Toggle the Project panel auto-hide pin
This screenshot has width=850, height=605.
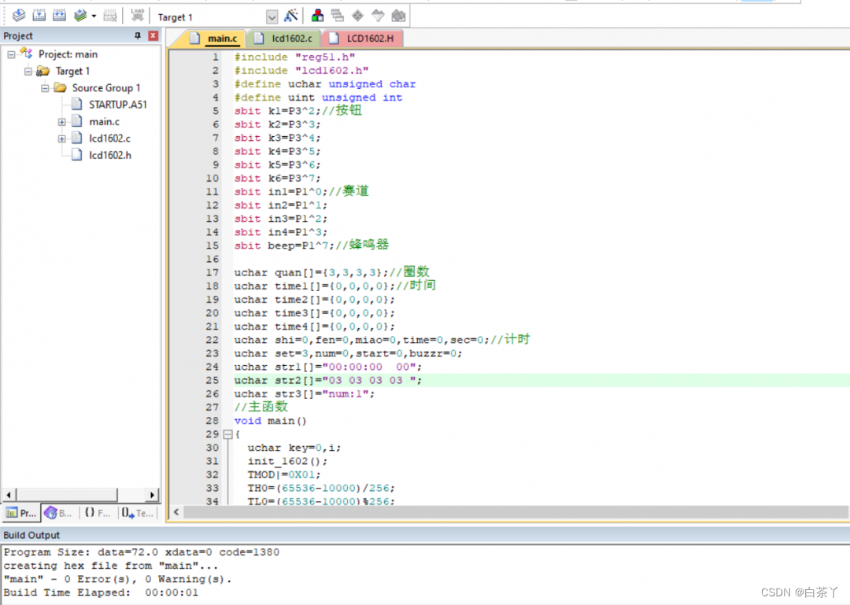coord(138,36)
